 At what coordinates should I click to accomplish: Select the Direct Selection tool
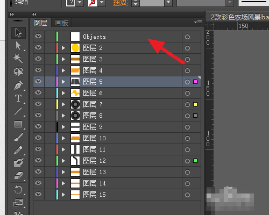coord(18,46)
